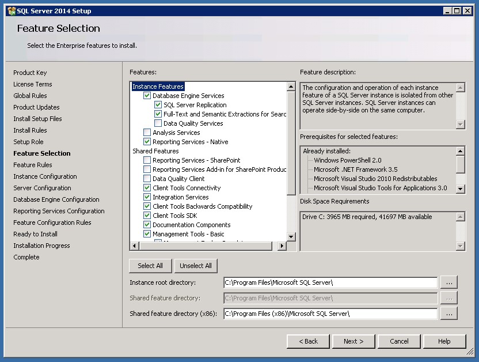The width and height of the screenshot is (479, 362).
Task: Check the Data Quality Services option
Action: (x=158, y=123)
